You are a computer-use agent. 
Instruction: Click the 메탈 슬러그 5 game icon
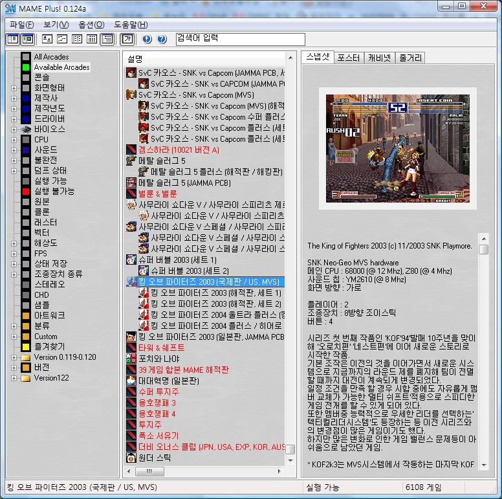click(x=131, y=161)
